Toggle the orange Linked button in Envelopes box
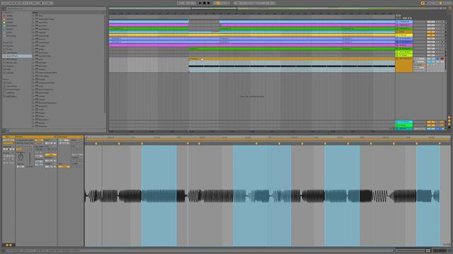Screen dimensions: 453x254 coord(64,167)
